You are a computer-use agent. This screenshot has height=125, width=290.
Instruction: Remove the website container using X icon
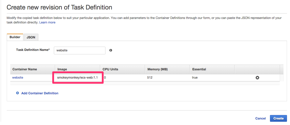tap(257, 78)
